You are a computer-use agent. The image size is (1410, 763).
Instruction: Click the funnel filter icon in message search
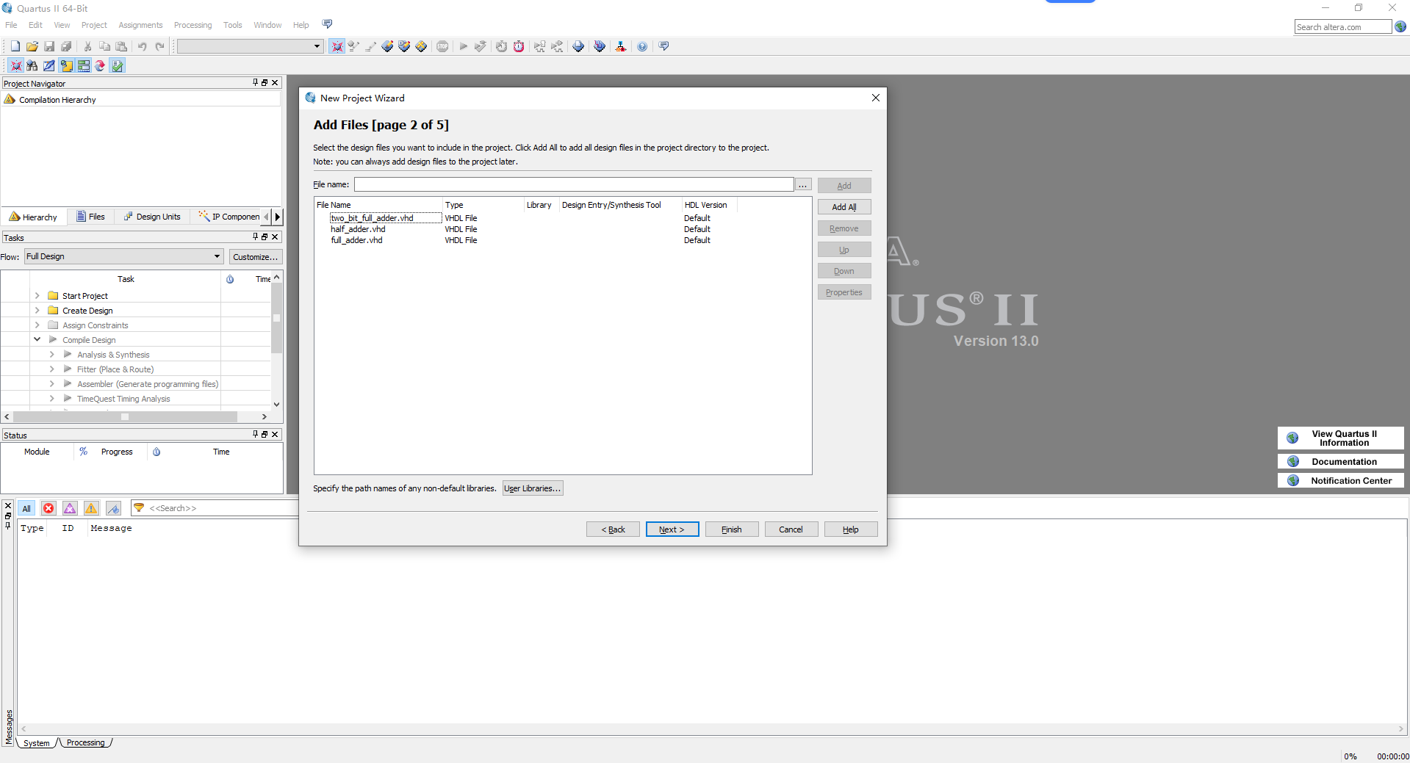click(139, 507)
